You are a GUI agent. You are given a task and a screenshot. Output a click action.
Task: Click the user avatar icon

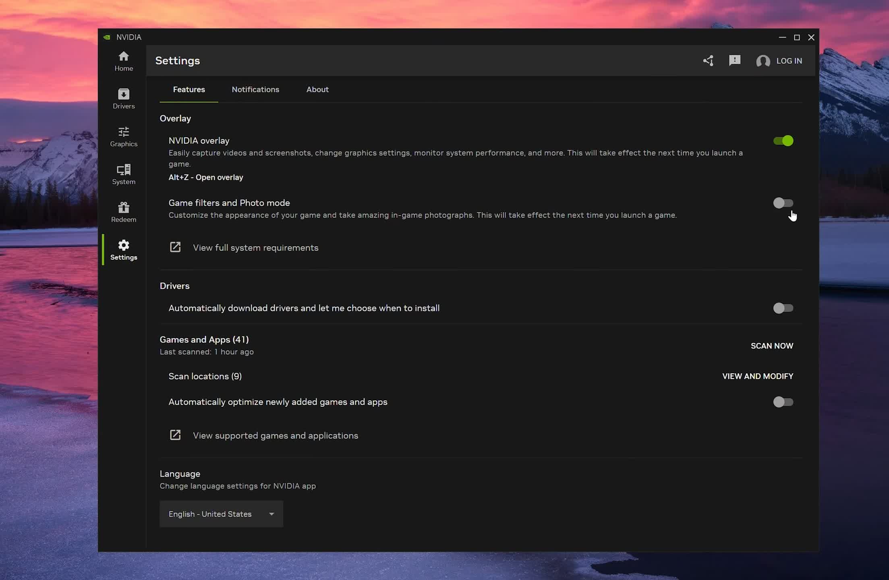763,61
